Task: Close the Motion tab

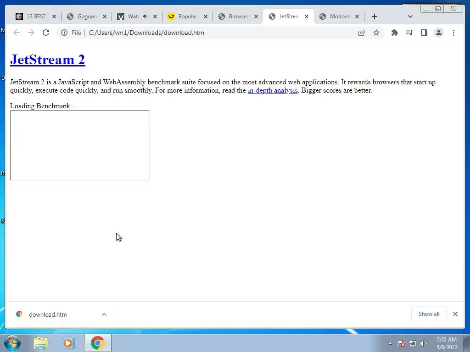Action: (x=357, y=16)
